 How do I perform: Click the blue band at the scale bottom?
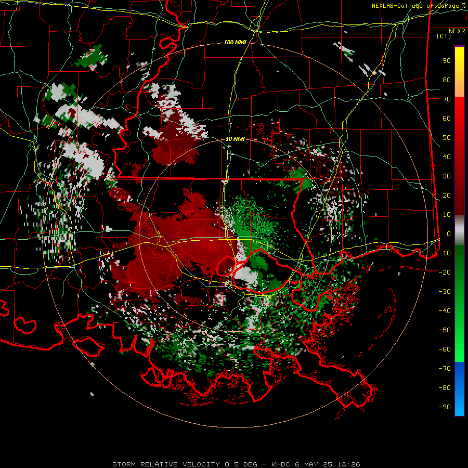click(x=459, y=389)
